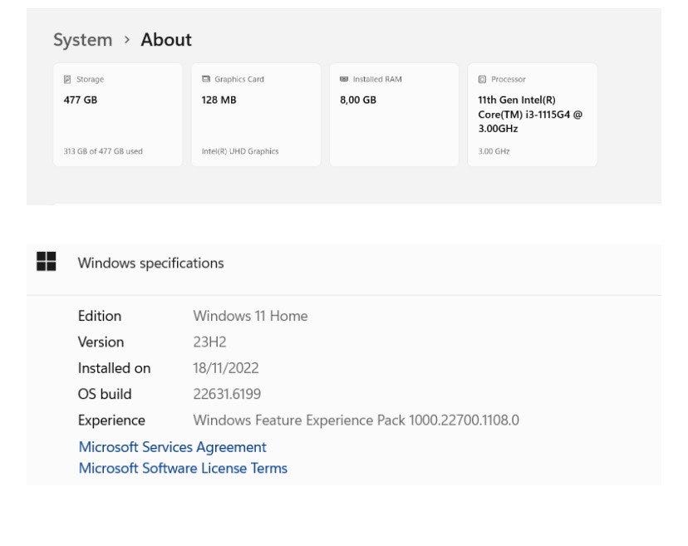Click the Windows Feature Experience Pack value
This screenshot has width=688, height=546.
(x=356, y=420)
